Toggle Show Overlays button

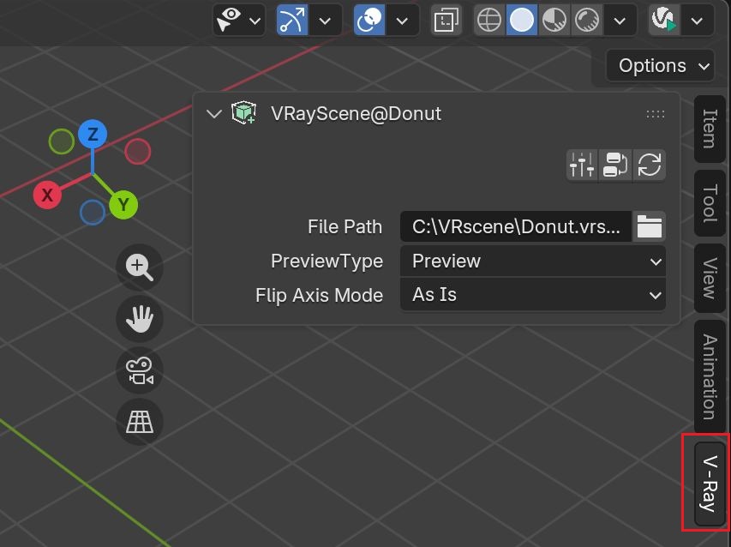click(x=369, y=20)
